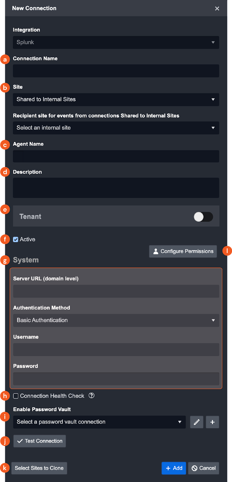Open the Site dropdown
Image resolution: width=232 pixels, height=482 pixels.
click(116, 99)
